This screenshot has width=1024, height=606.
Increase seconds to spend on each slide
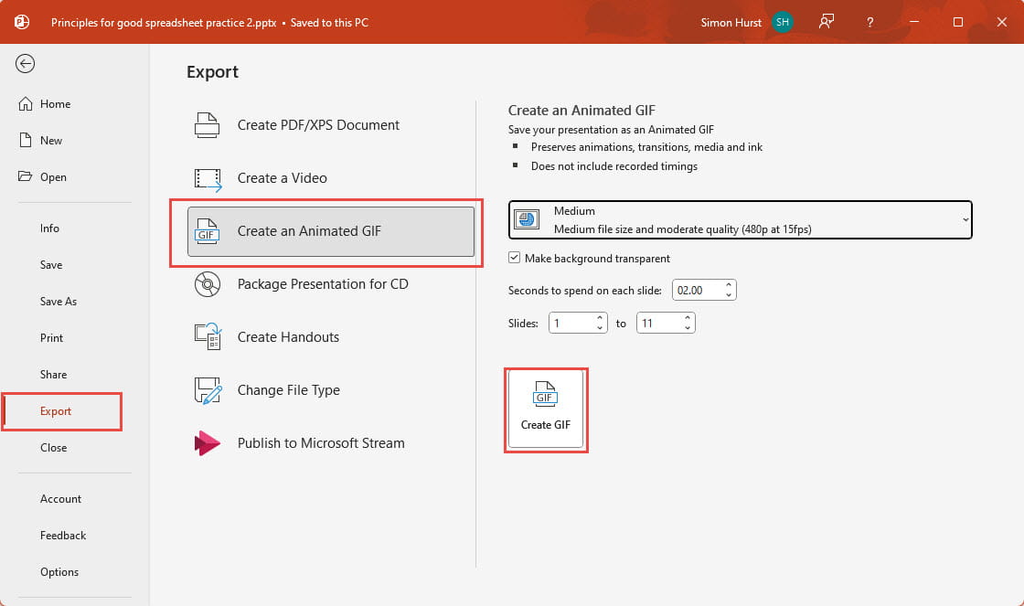(729, 285)
